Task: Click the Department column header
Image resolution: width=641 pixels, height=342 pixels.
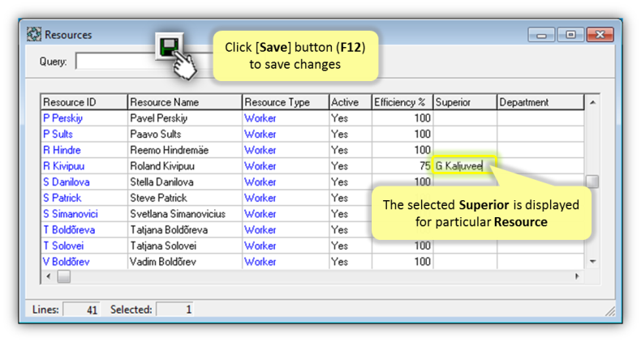Action: pos(540,102)
